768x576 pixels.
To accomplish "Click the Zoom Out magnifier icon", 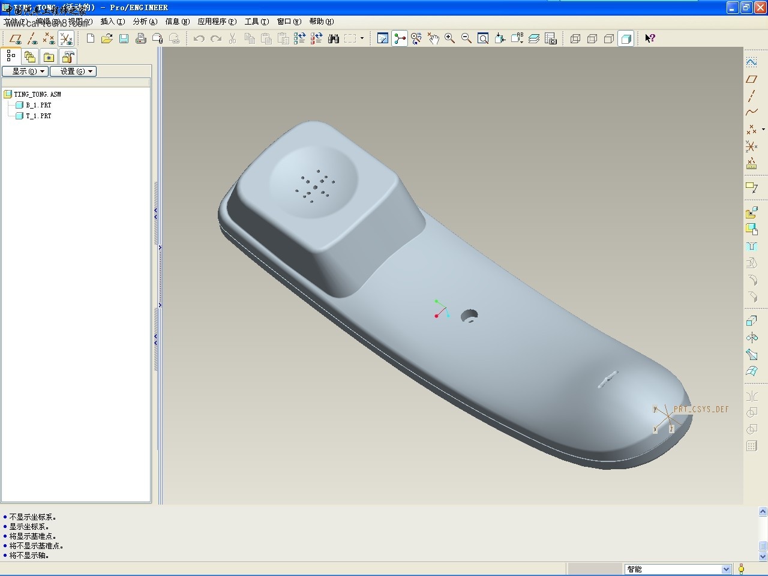I will point(466,38).
